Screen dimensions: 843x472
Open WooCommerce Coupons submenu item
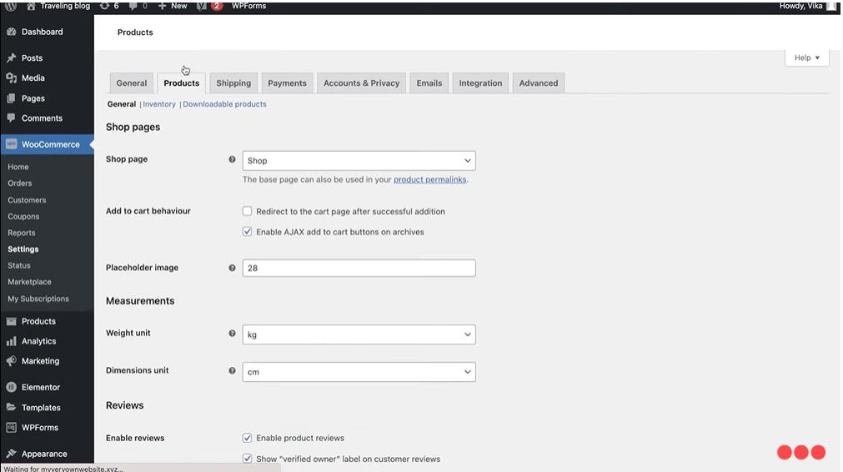[23, 217]
